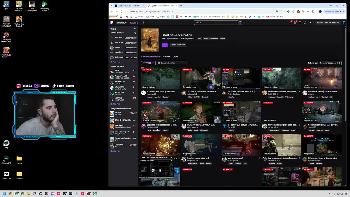Click the Chrome address bar URL
This screenshot has height=197, width=350.
[151, 11]
